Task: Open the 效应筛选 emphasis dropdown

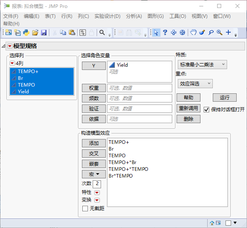Action: coord(195,83)
